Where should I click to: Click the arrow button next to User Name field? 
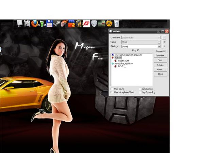164,37
